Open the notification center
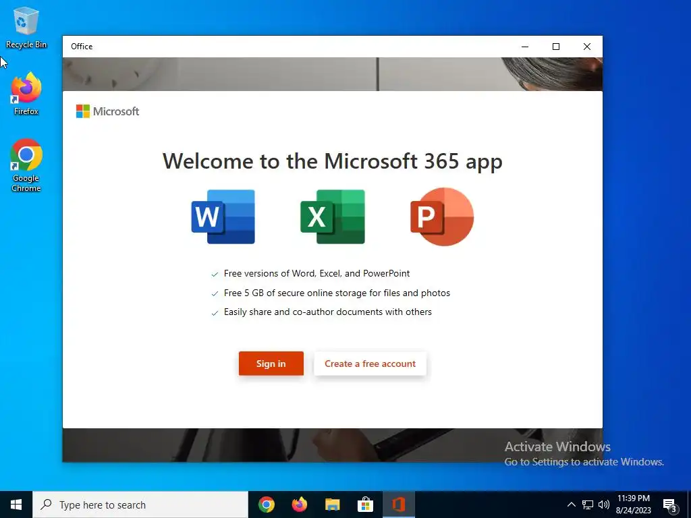Image resolution: width=691 pixels, height=518 pixels. [x=670, y=505]
